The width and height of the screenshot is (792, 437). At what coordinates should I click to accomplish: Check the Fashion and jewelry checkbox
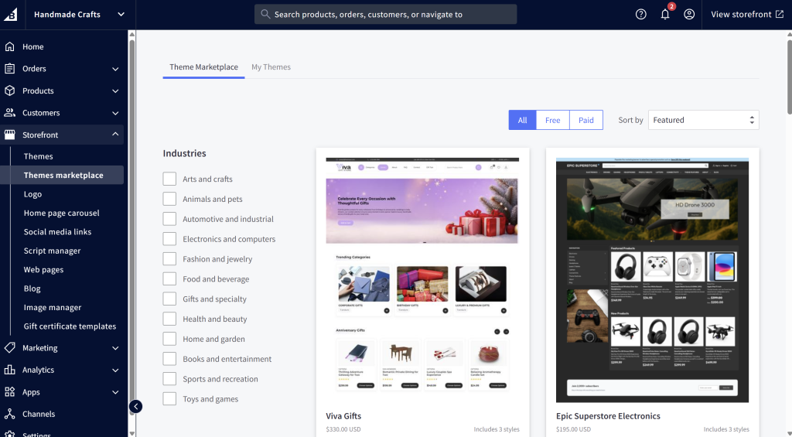point(169,258)
